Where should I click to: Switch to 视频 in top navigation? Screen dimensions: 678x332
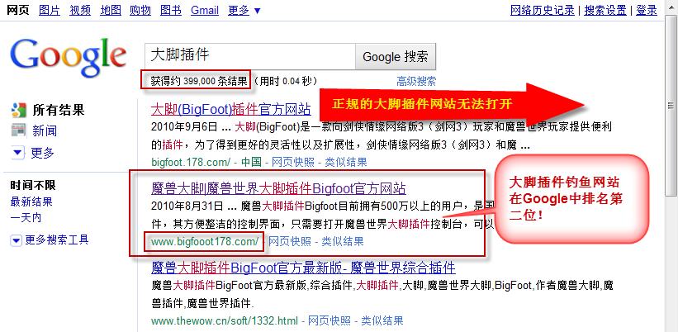click(x=80, y=10)
